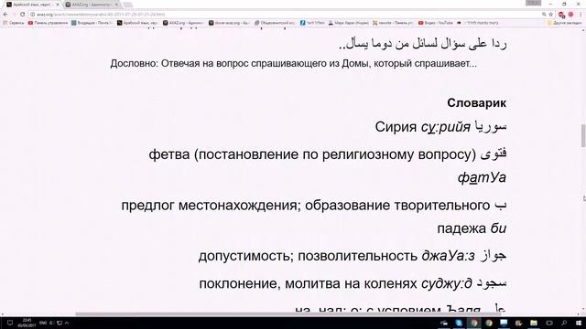586x329 pixels.
Task: Click the vertical scrollbar thumb
Action: [583, 136]
